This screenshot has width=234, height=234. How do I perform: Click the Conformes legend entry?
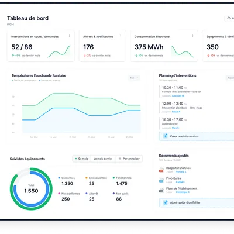click(x=67, y=178)
